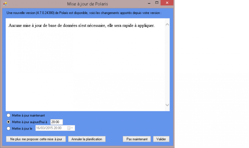Click scrollbar down arrow in changelog
The height and width of the screenshot is (148, 249).
tap(167, 105)
